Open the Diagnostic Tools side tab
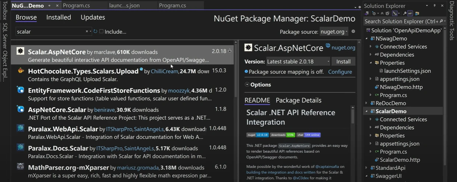 (x=452, y=21)
